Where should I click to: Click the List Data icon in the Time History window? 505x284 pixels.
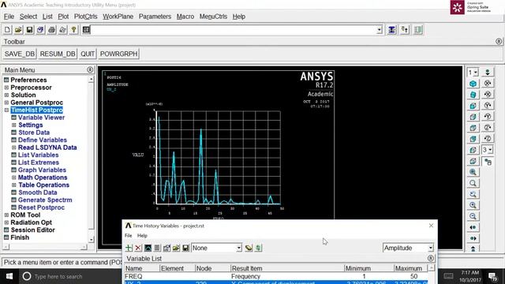pos(157,248)
